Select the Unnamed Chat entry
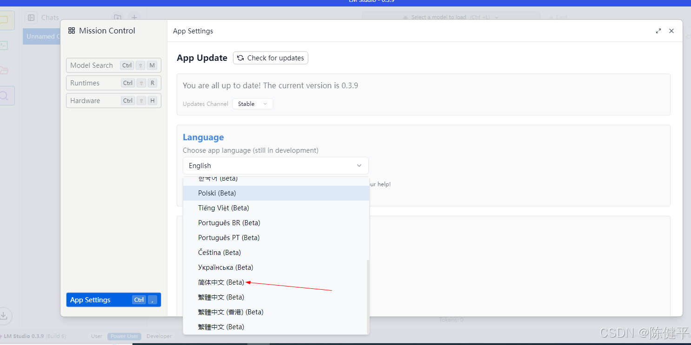Screen dimensions: 691x345 point(42,37)
